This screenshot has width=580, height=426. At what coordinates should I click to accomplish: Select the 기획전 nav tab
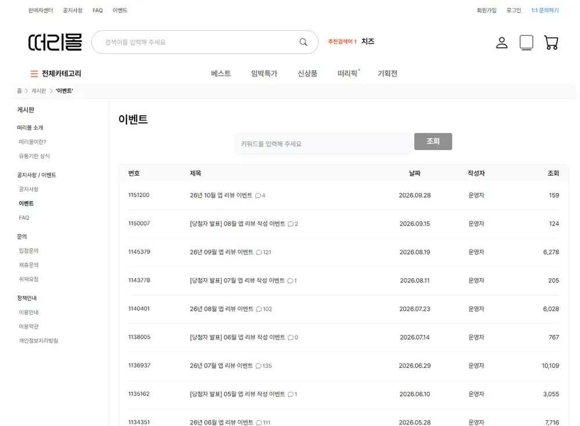click(x=387, y=74)
